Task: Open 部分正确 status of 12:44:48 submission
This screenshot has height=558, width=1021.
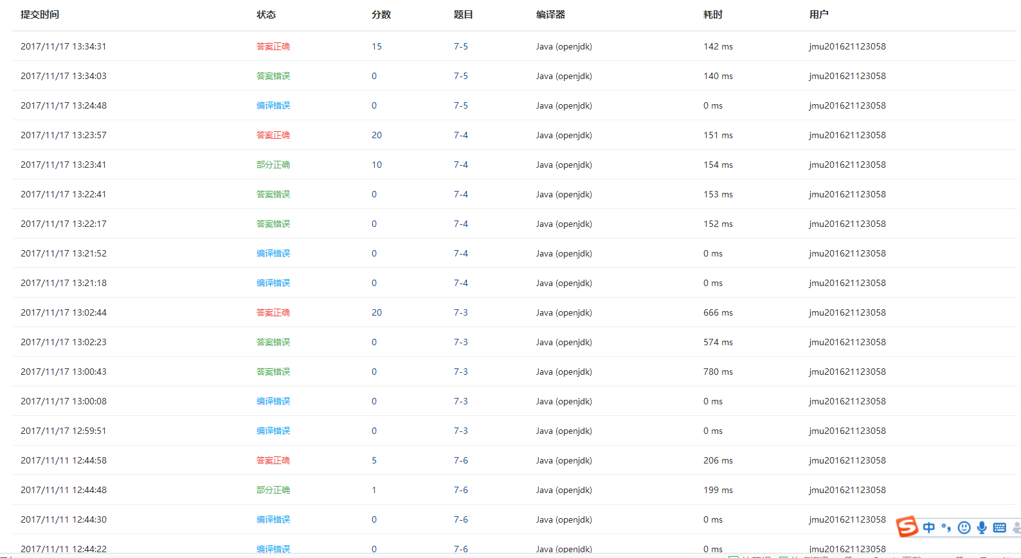Action: (273, 490)
